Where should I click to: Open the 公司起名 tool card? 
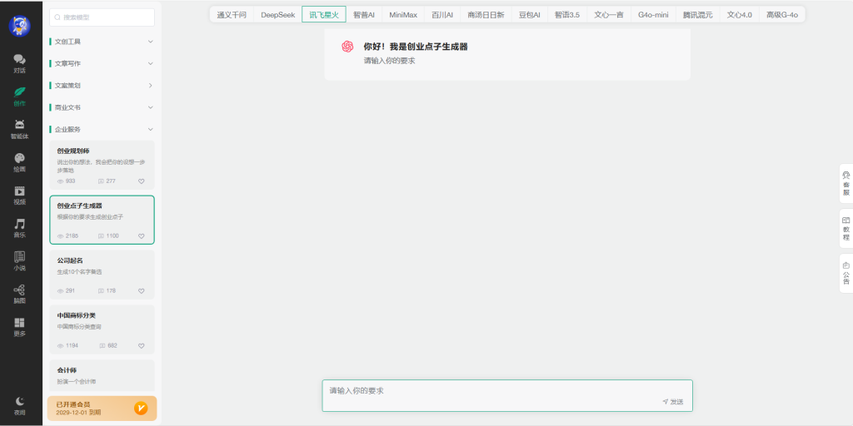click(102, 275)
